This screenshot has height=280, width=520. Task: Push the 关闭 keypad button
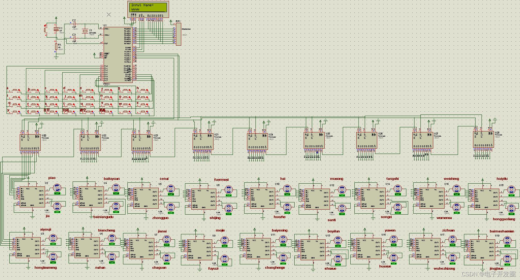pos(70,111)
